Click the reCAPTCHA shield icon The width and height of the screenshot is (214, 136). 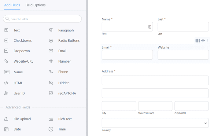(51, 93)
